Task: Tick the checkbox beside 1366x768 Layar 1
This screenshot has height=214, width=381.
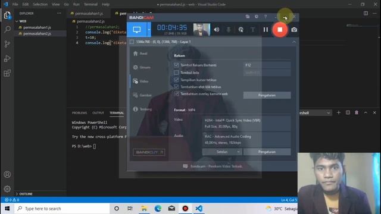Action: point(132,42)
